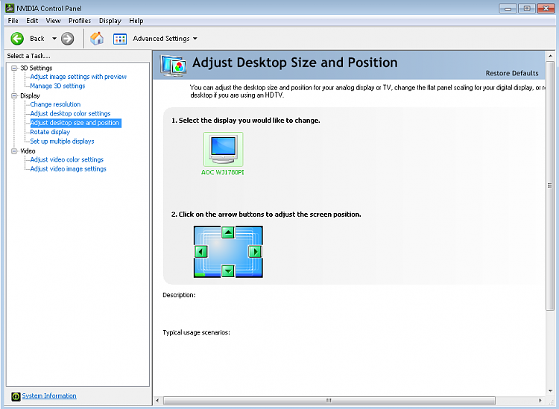Click Restore Defaults

point(512,73)
